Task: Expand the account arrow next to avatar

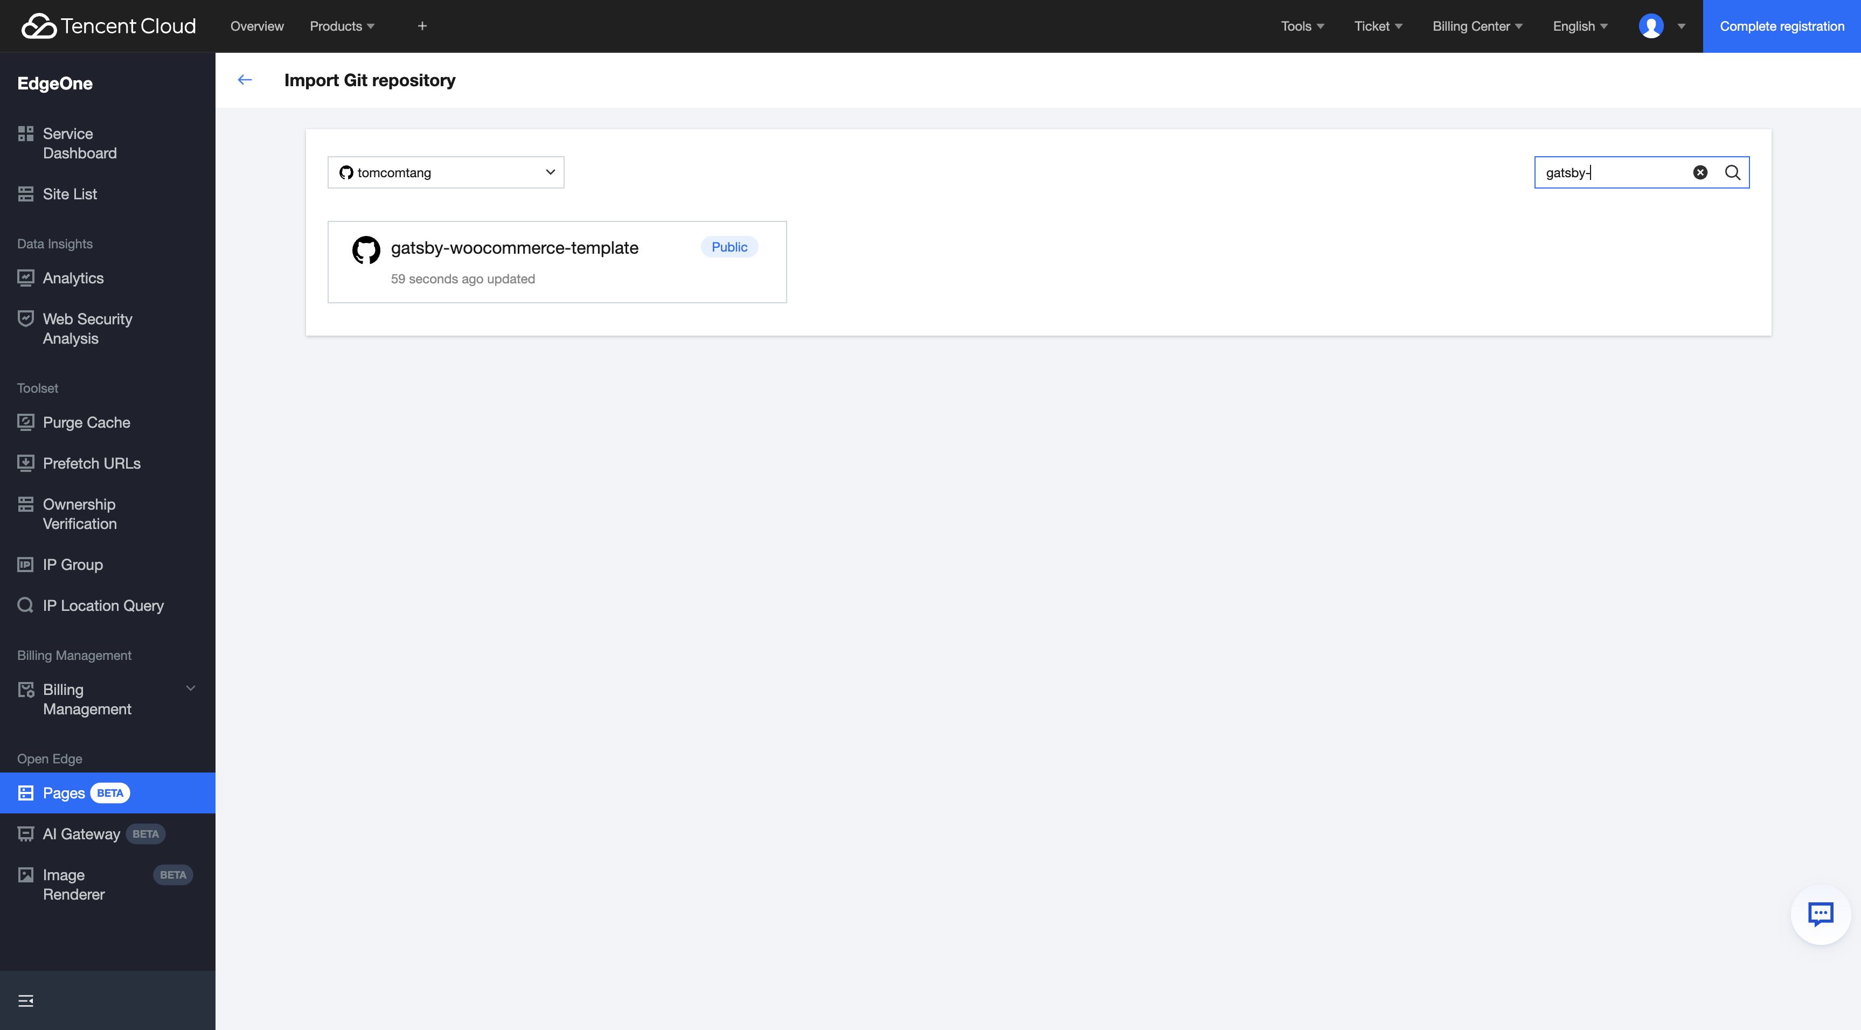Action: pyautogui.click(x=1681, y=26)
